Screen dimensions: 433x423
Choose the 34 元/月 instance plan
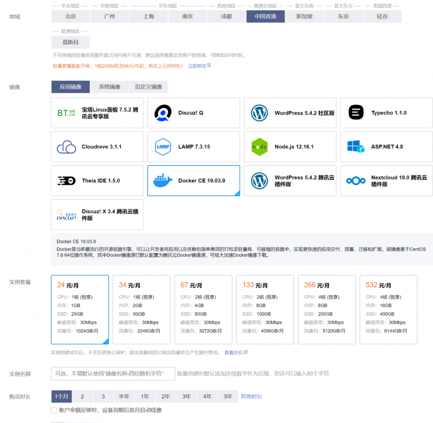[x=141, y=310]
